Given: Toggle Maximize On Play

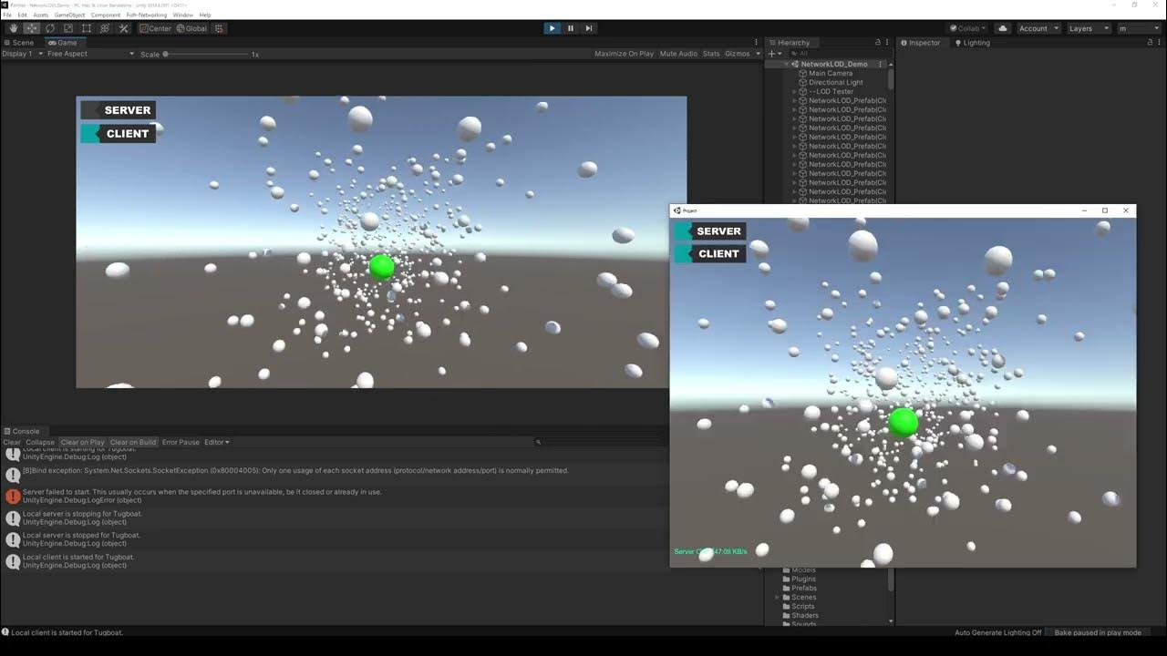Looking at the screenshot, I should 624,54.
